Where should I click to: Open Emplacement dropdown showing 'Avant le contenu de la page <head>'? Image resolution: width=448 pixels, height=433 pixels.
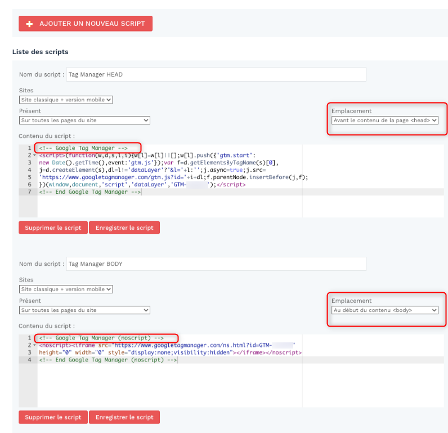point(384,120)
